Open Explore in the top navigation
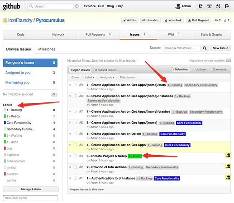This screenshot has height=203, width=234. [90, 6]
